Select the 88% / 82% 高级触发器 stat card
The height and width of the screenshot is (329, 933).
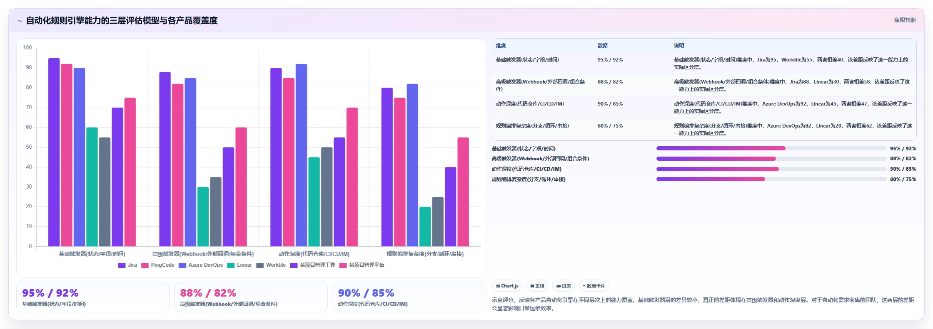pos(251,297)
